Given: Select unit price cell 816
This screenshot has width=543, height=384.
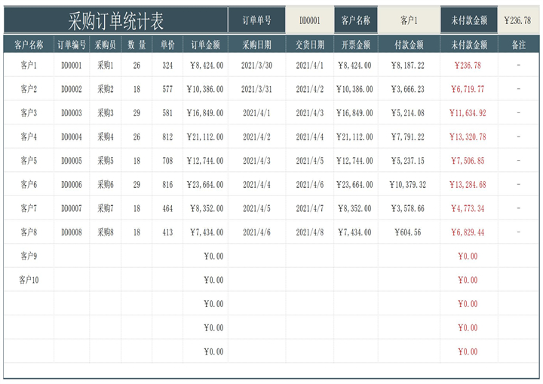Looking at the screenshot, I should tap(167, 185).
